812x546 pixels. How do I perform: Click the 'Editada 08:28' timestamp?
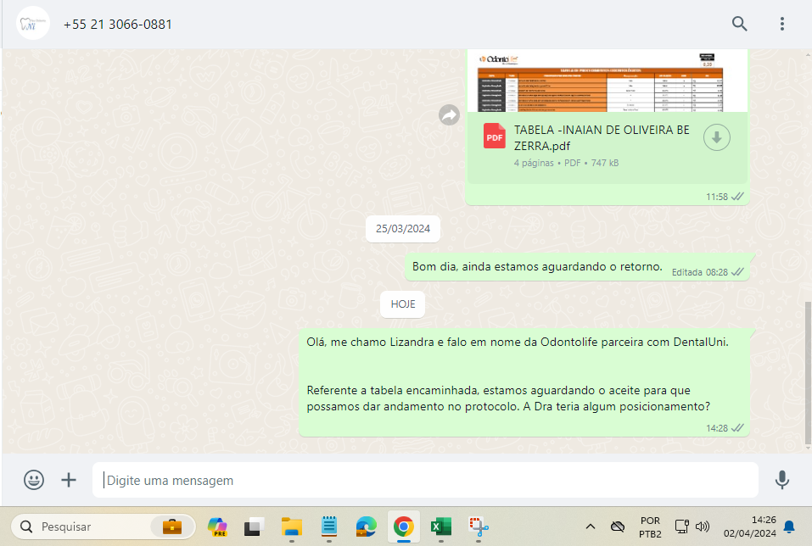pos(700,272)
